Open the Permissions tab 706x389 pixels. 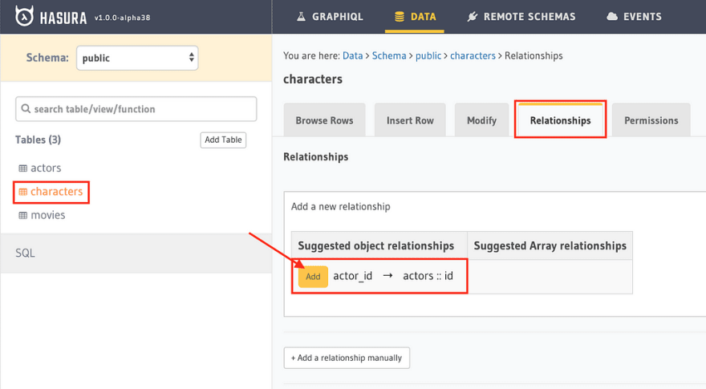pos(651,120)
